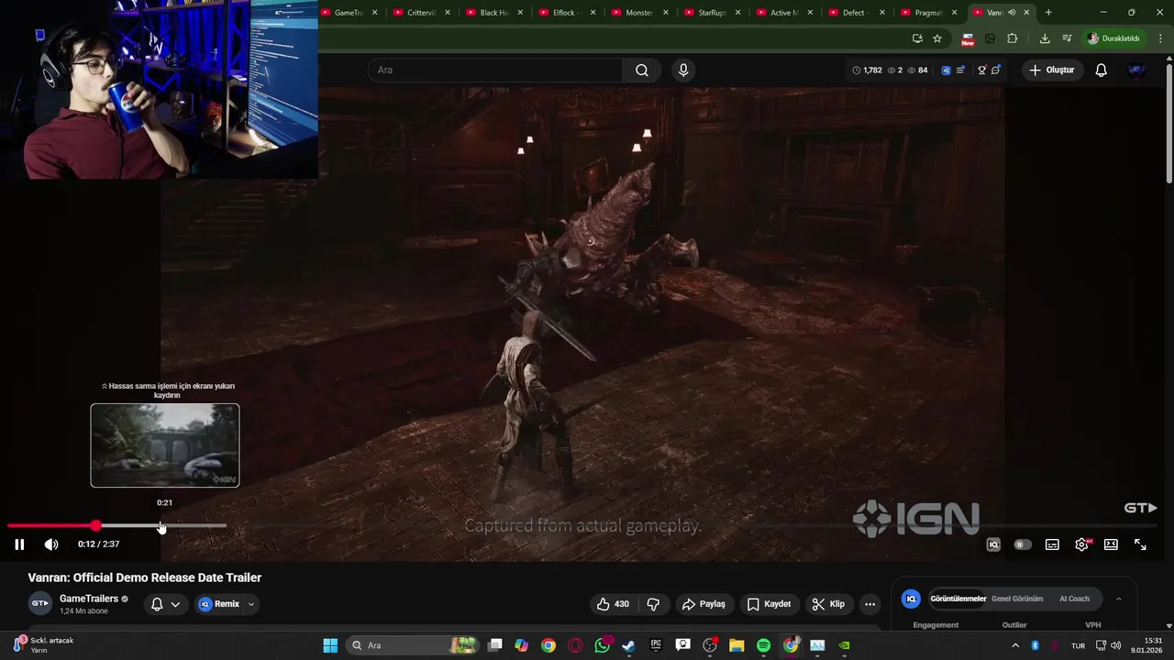Click the Remix button
The width and height of the screenshot is (1174, 660).
(x=219, y=604)
